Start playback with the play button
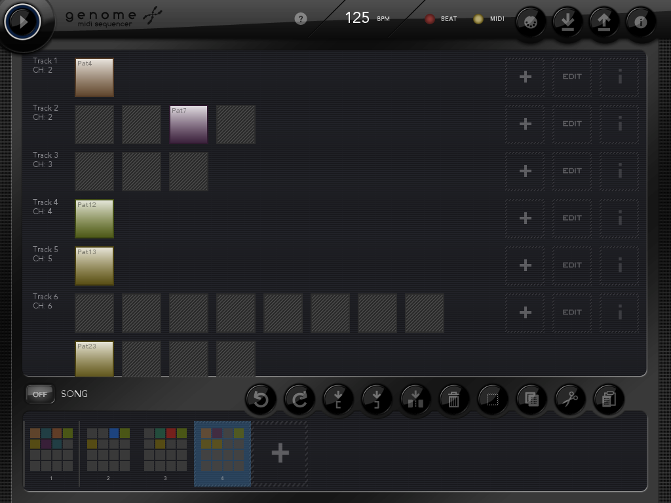Screen dimensions: 671x503 [x=23, y=22]
